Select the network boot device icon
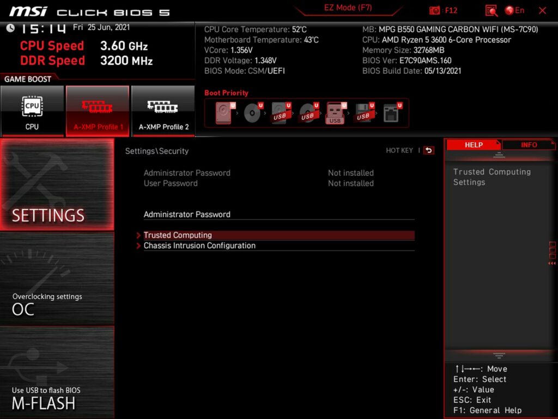 click(392, 113)
